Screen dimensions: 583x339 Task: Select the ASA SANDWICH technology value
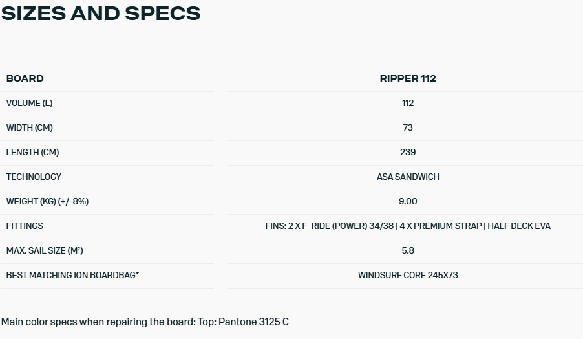click(x=408, y=177)
